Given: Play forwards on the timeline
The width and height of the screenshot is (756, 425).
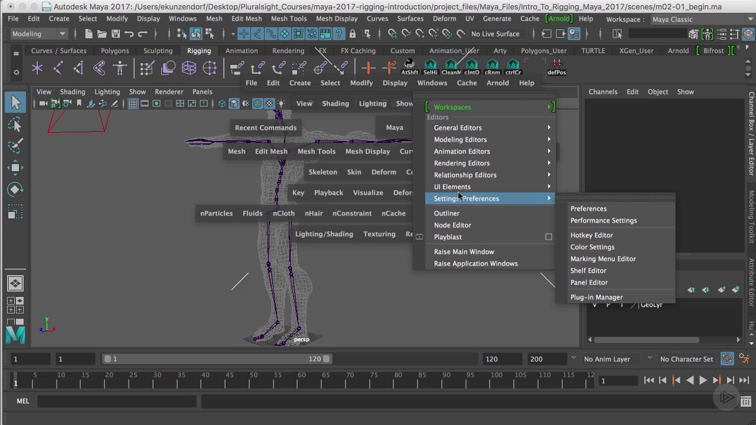Looking at the screenshot, I should tap(703, 381).
